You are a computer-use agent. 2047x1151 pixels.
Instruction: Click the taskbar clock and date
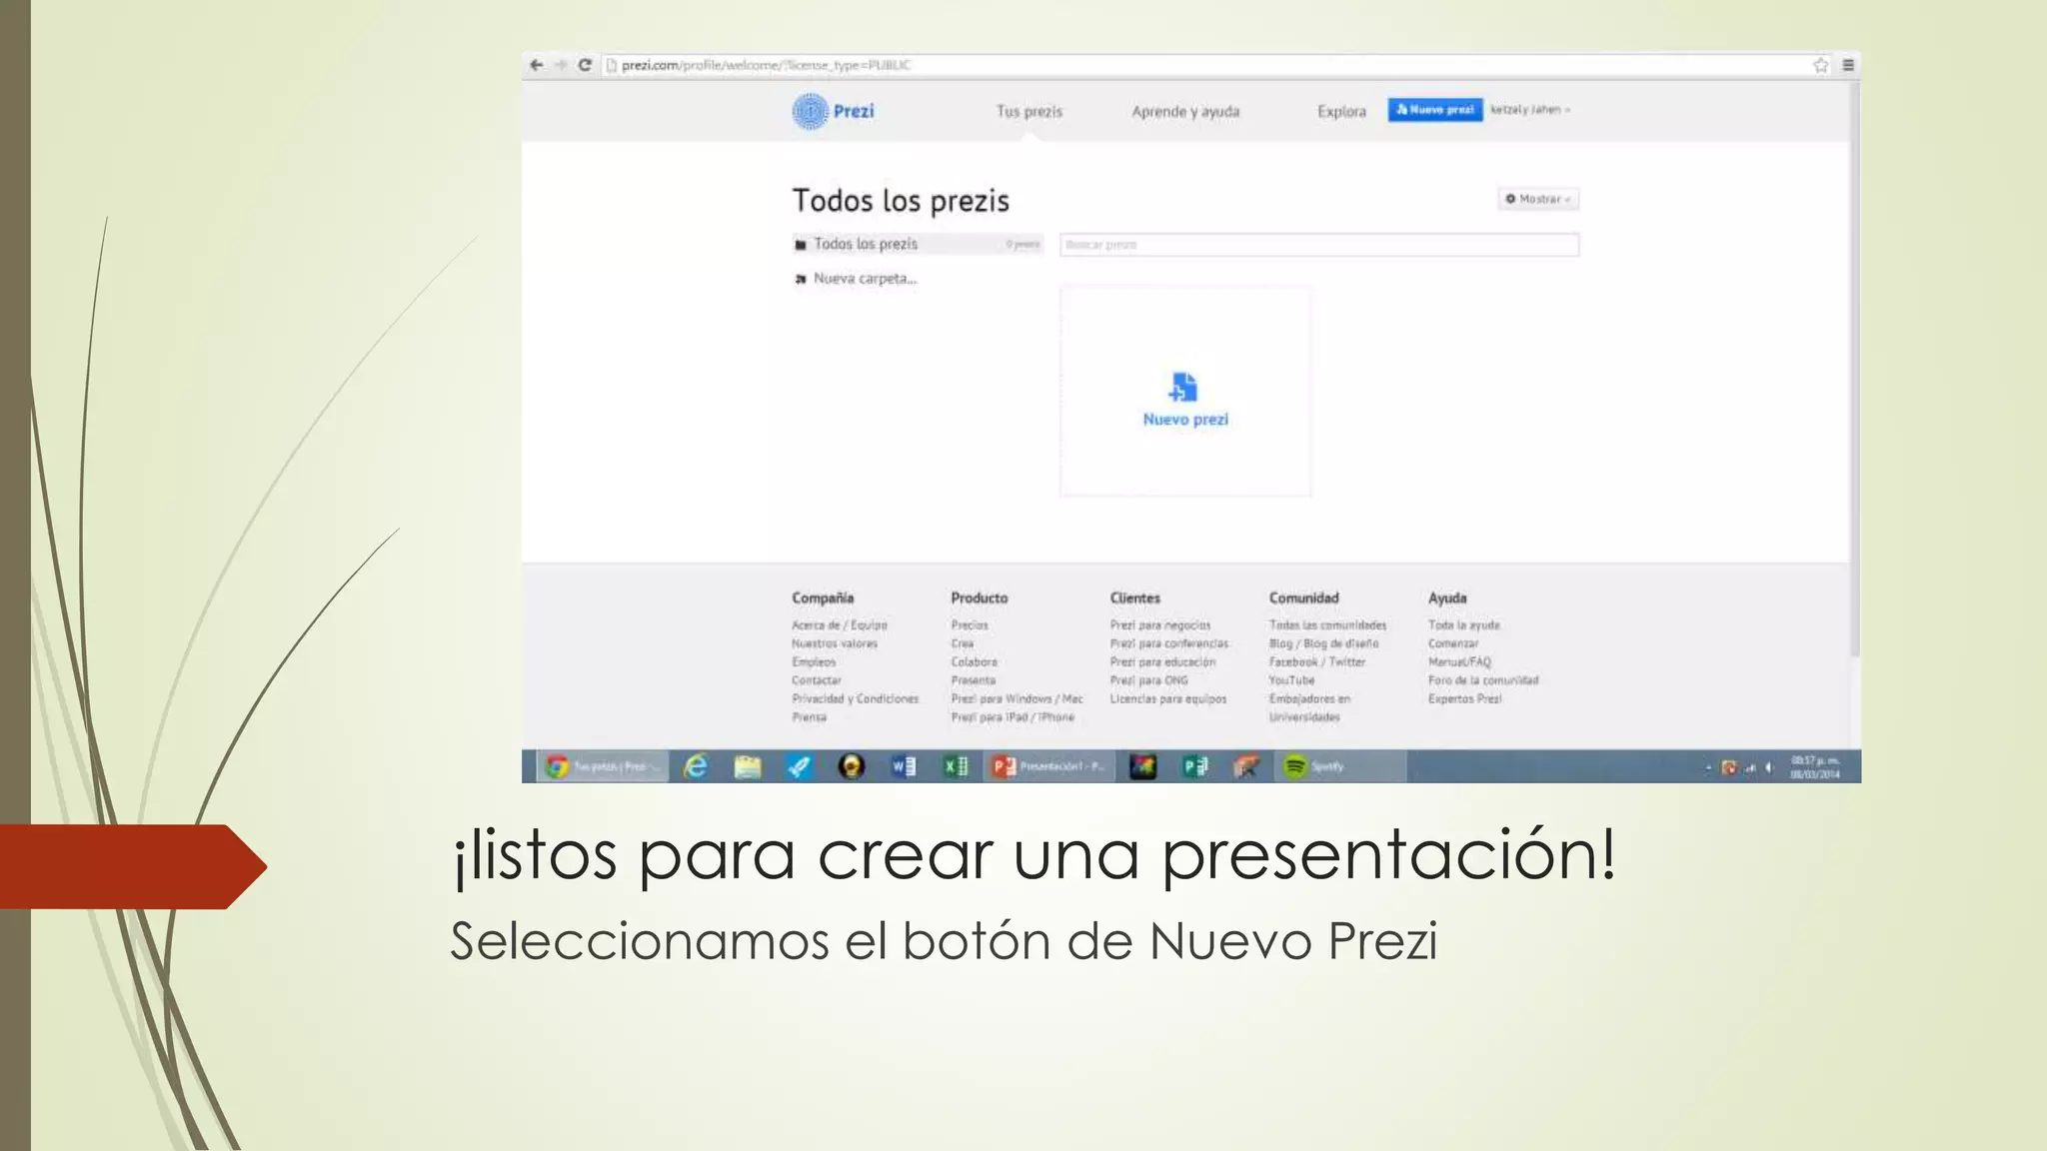pyautogui.click(x=1815, y=767)
